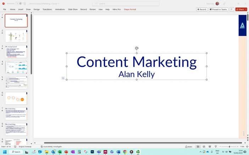
Task: Click English (Ireland) language in status bar
Action: [x=25, y=147]
